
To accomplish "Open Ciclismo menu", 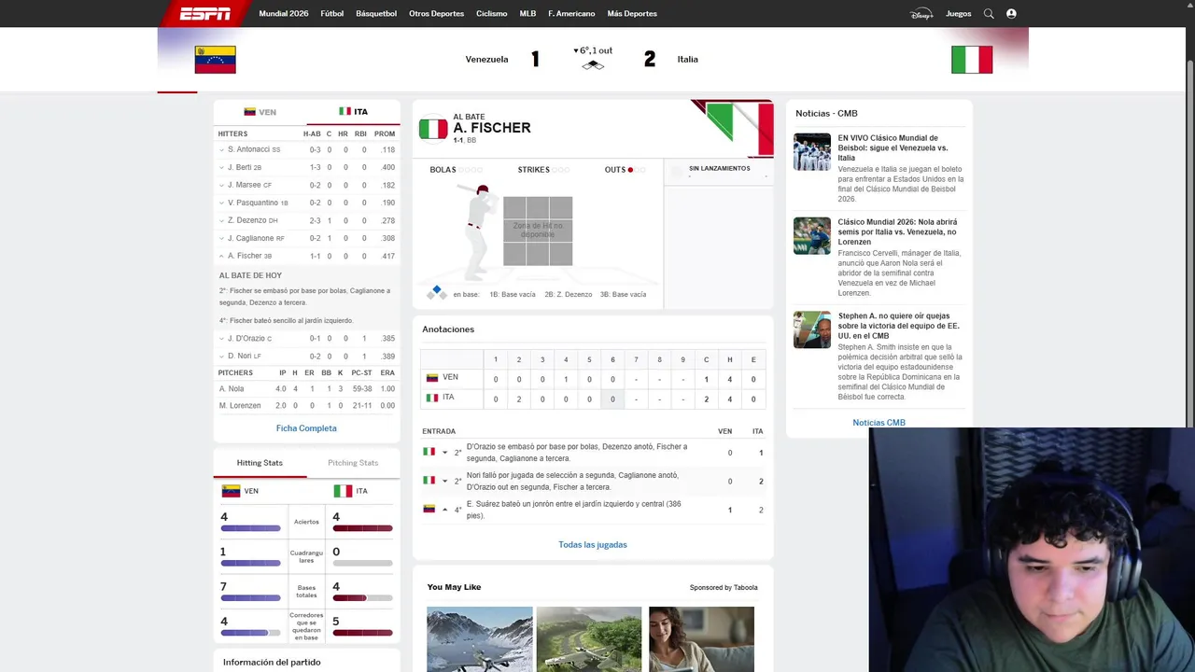I will pyautogui.click(x=492, y=14).
